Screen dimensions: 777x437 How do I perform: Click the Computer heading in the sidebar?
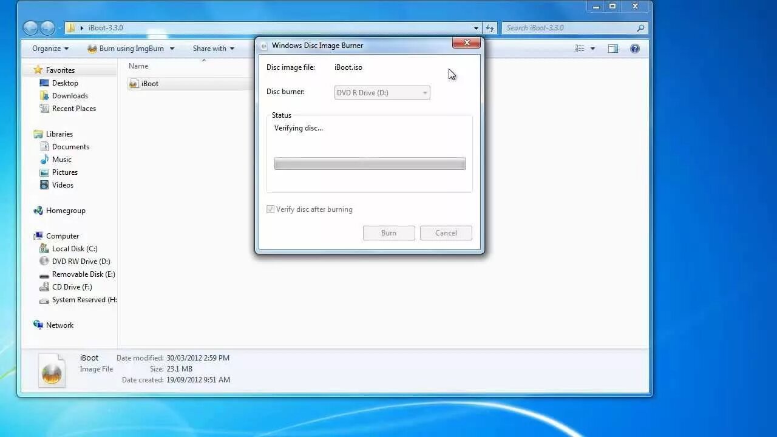tap(63, 236)
